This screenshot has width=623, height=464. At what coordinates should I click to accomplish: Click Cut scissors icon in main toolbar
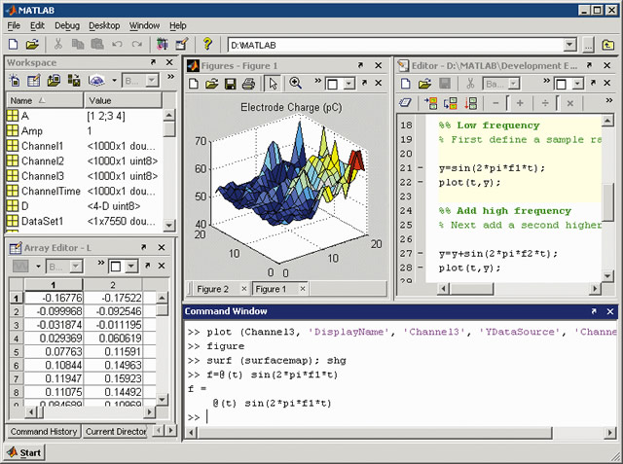click(58, 44)
